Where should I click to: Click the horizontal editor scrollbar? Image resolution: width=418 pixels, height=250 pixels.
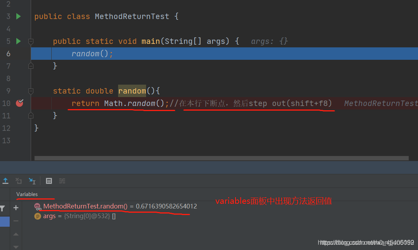click(x=221, y=158)
